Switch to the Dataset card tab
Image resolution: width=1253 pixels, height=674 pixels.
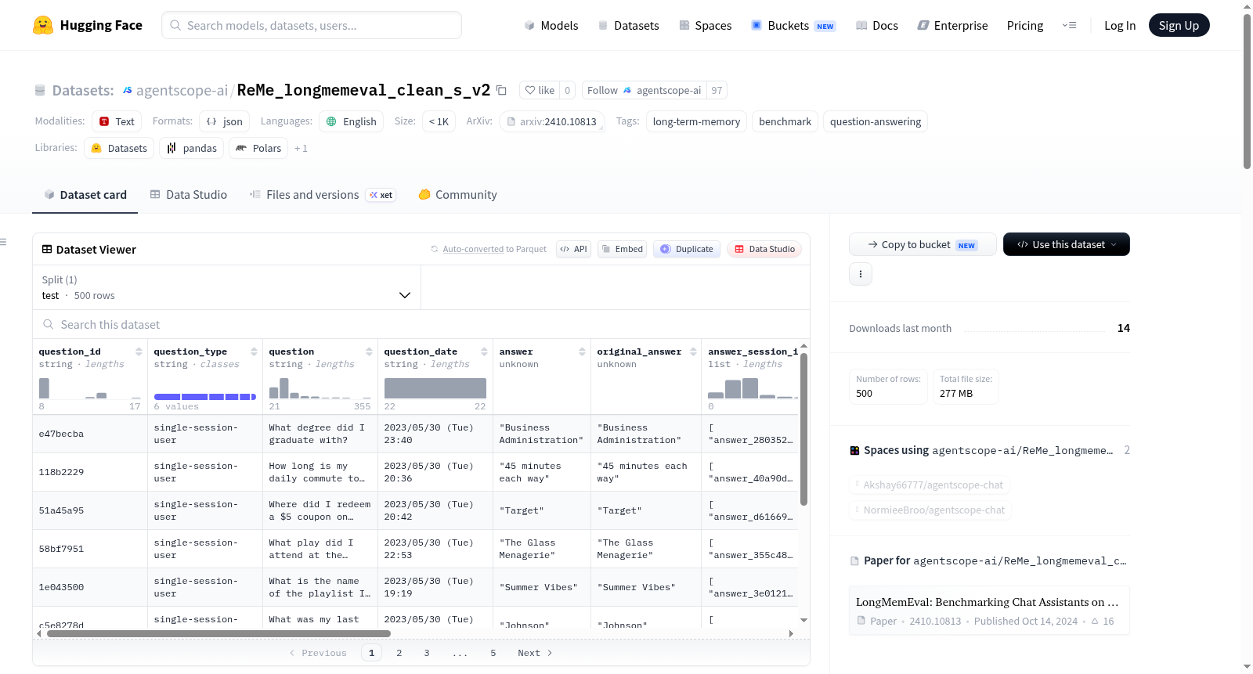coord(85,195)
